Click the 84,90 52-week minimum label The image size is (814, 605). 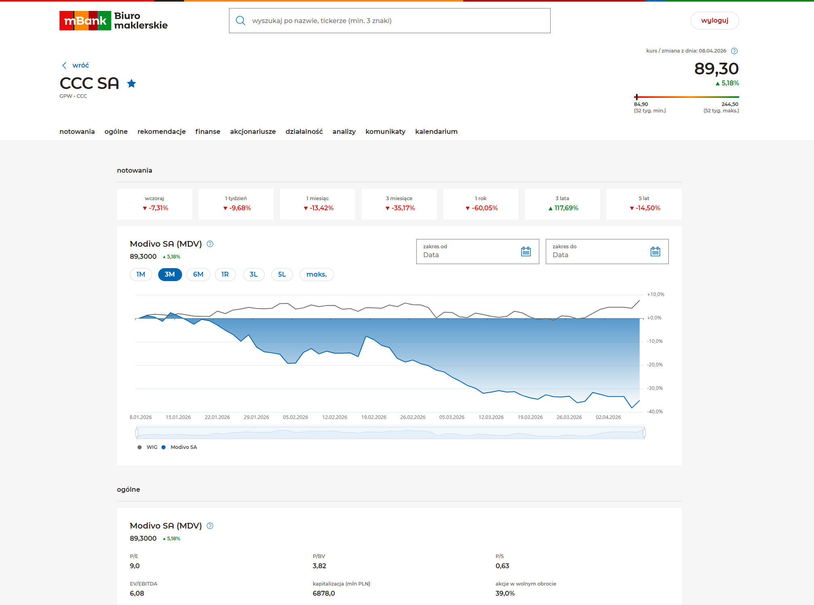click(641, 104)
